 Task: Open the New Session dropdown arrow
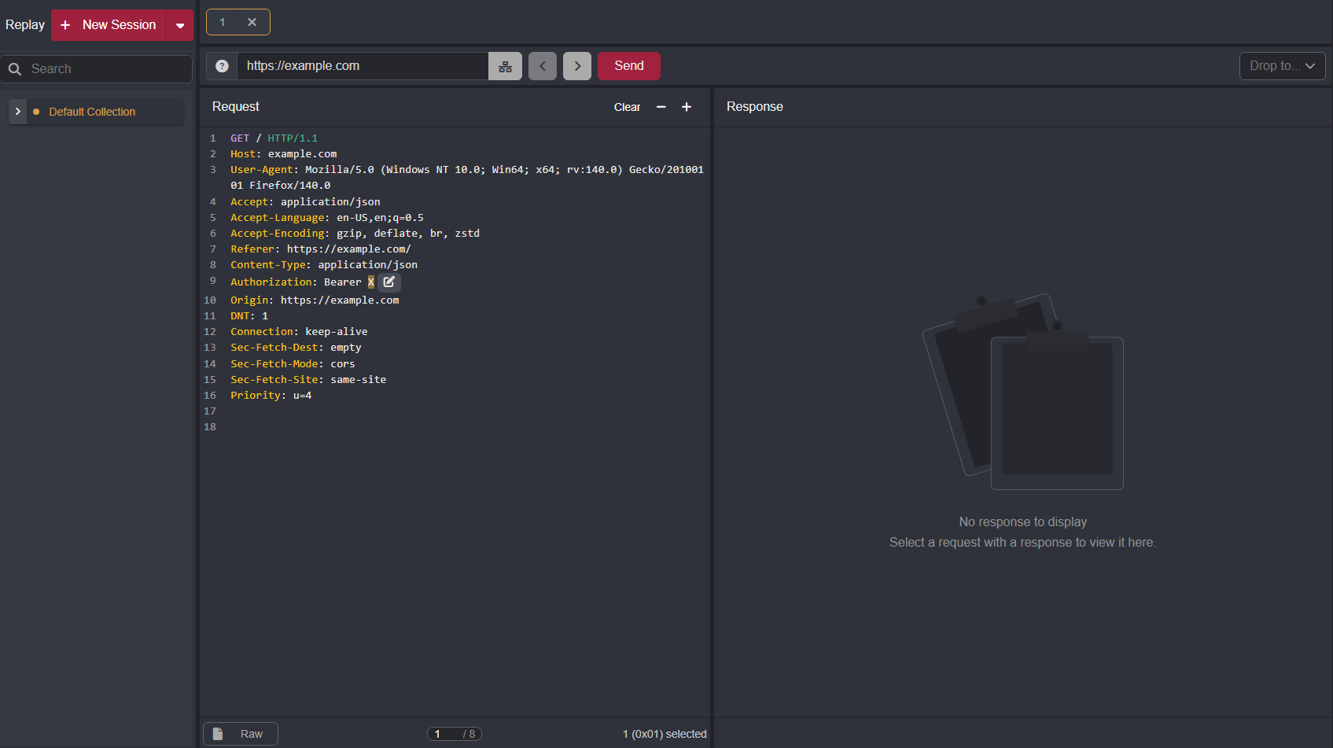(x=180, y=25)
